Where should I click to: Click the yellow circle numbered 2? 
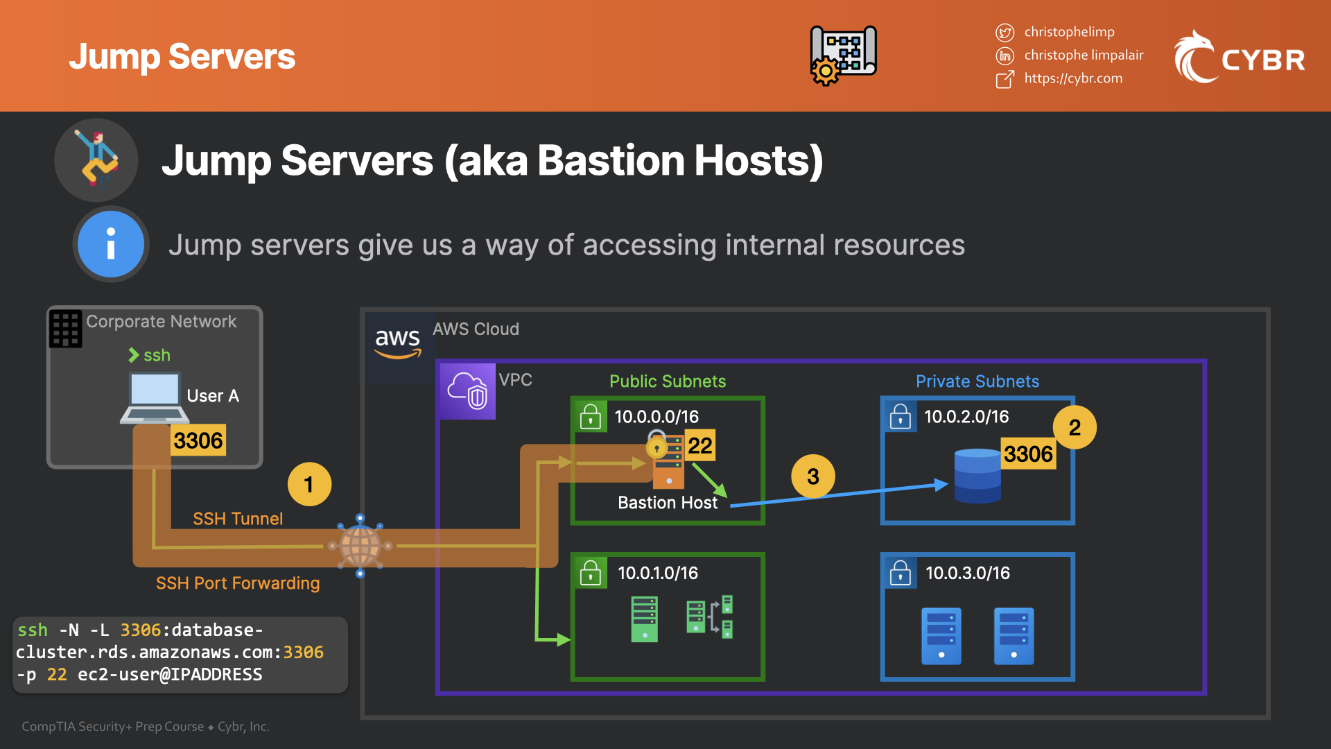(1075, 427)
